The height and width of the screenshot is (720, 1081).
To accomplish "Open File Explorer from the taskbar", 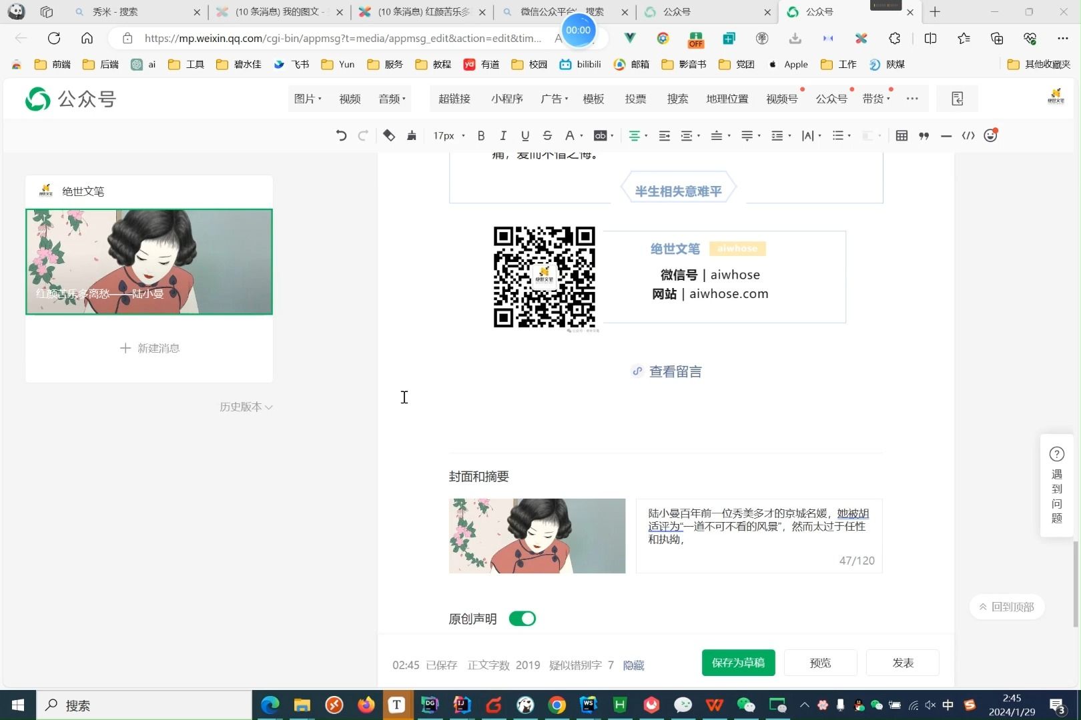I will (x=302, y=705).
